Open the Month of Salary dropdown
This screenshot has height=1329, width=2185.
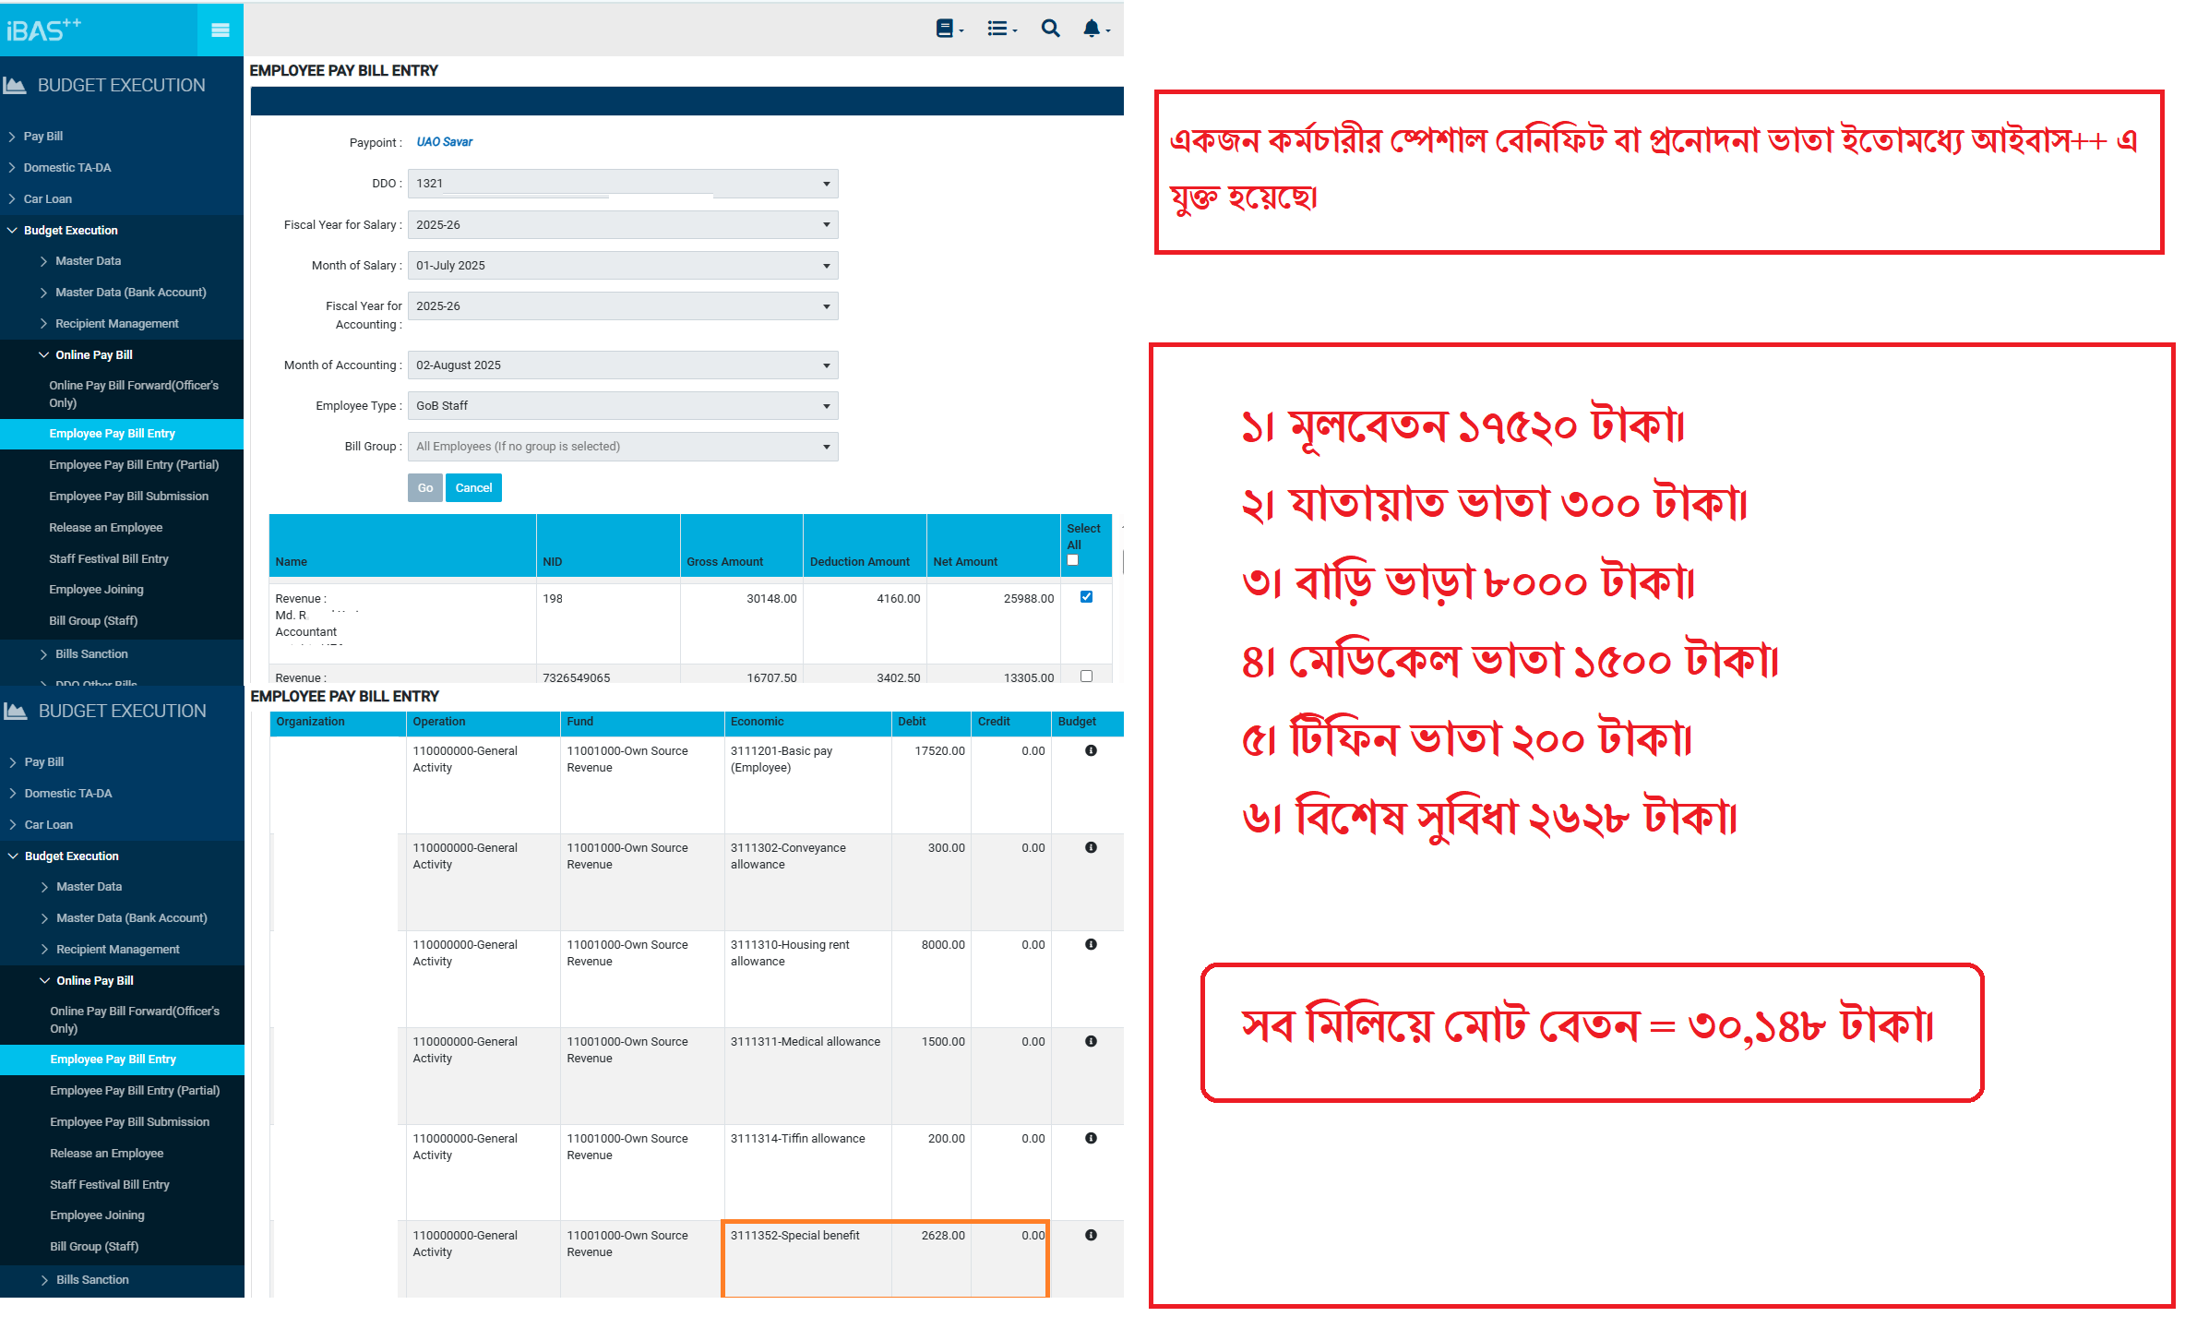[623, 266]
